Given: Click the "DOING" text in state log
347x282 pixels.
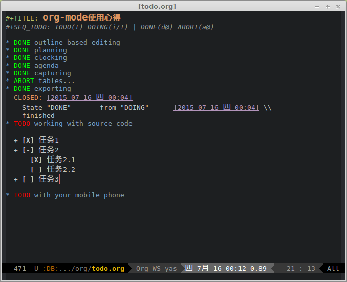Looking at the screenshot, I should point(135,108).
